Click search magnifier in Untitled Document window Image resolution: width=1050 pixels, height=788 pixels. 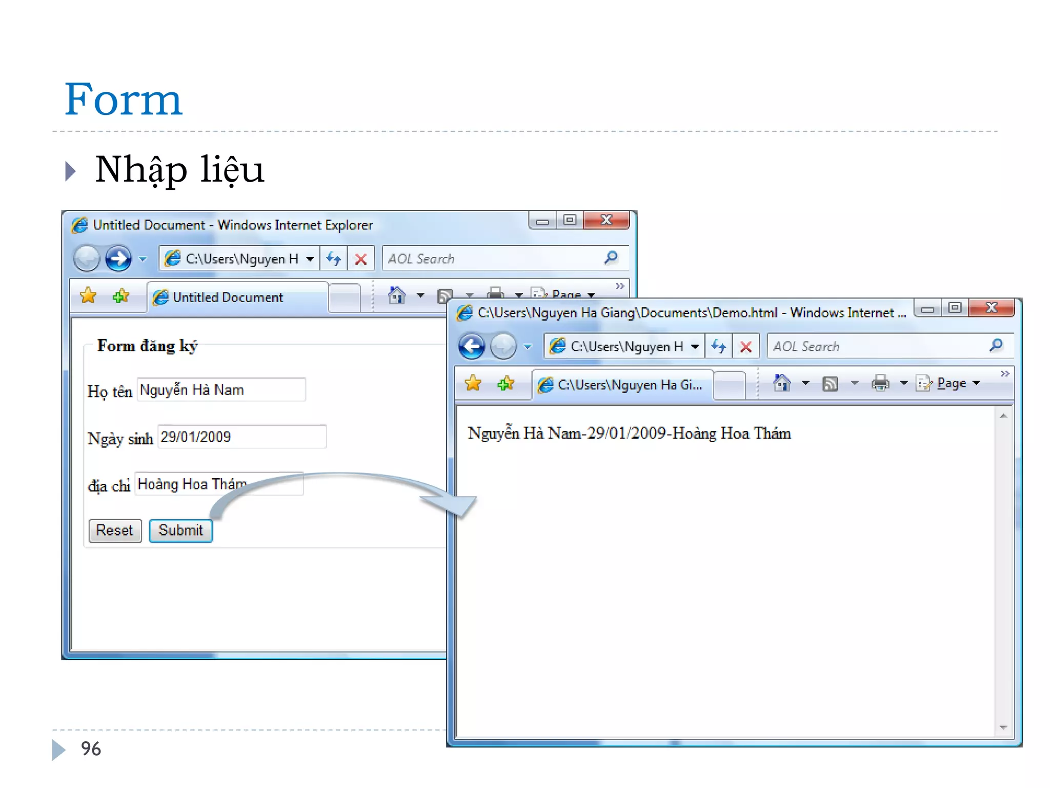[611, 258]
